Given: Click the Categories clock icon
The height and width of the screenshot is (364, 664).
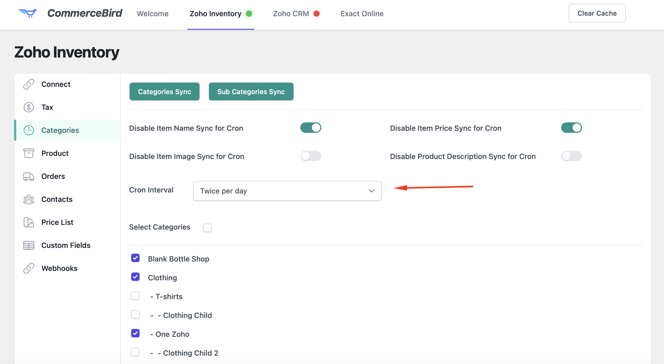Looking at the screenshot, I should [29, 130].
